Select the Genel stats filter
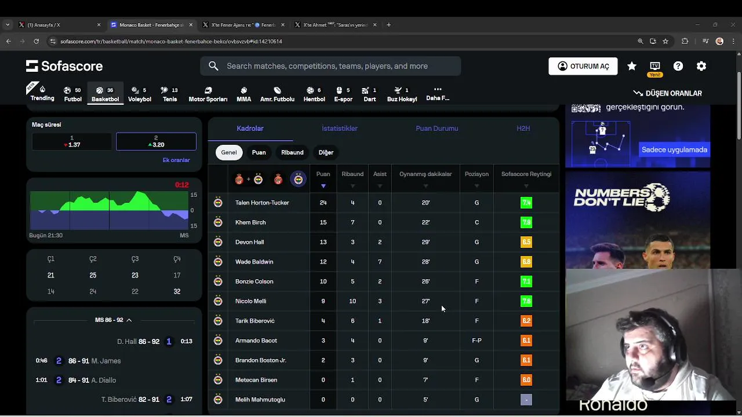This screenshot has height=417, width=742. click(228, 152)
